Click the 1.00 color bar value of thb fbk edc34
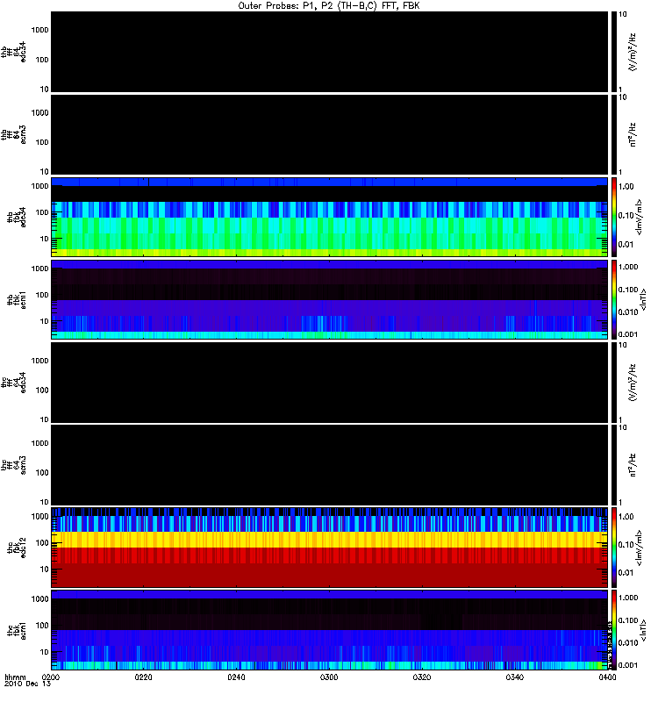 coord(626,186)
